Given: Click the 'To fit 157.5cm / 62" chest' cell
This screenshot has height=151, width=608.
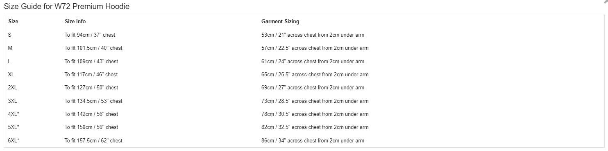Looking at the screenshot, I should (93, 140).
